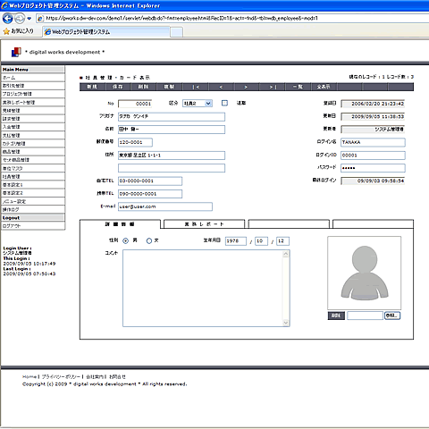Screen dimensions: 429x429
Task: Open 請求管理 in the Main Menu
Action: [x=33, y=119]
